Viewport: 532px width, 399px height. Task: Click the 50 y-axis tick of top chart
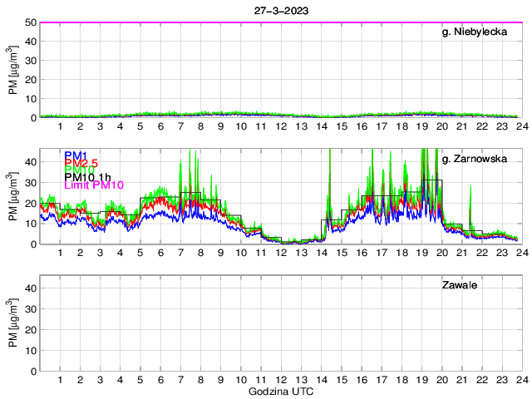(x=29, y=22)
